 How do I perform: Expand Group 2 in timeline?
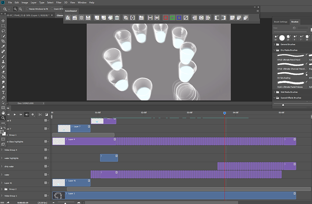click(2, 189)
